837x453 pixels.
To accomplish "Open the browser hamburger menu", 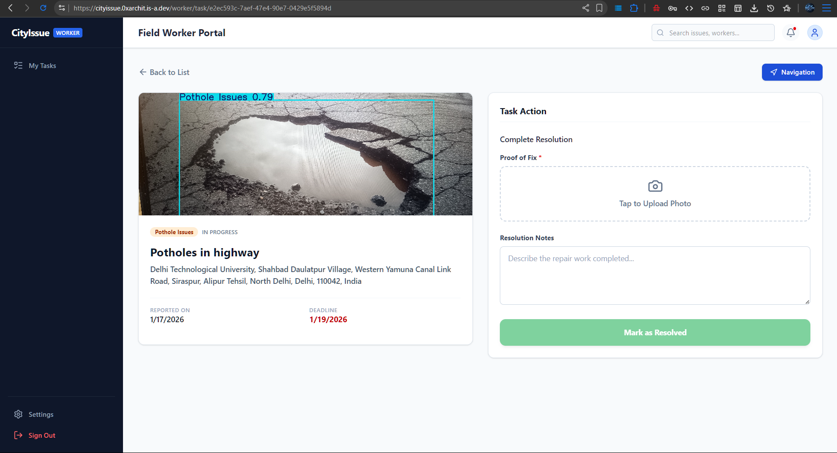I will tap(826, 8).
